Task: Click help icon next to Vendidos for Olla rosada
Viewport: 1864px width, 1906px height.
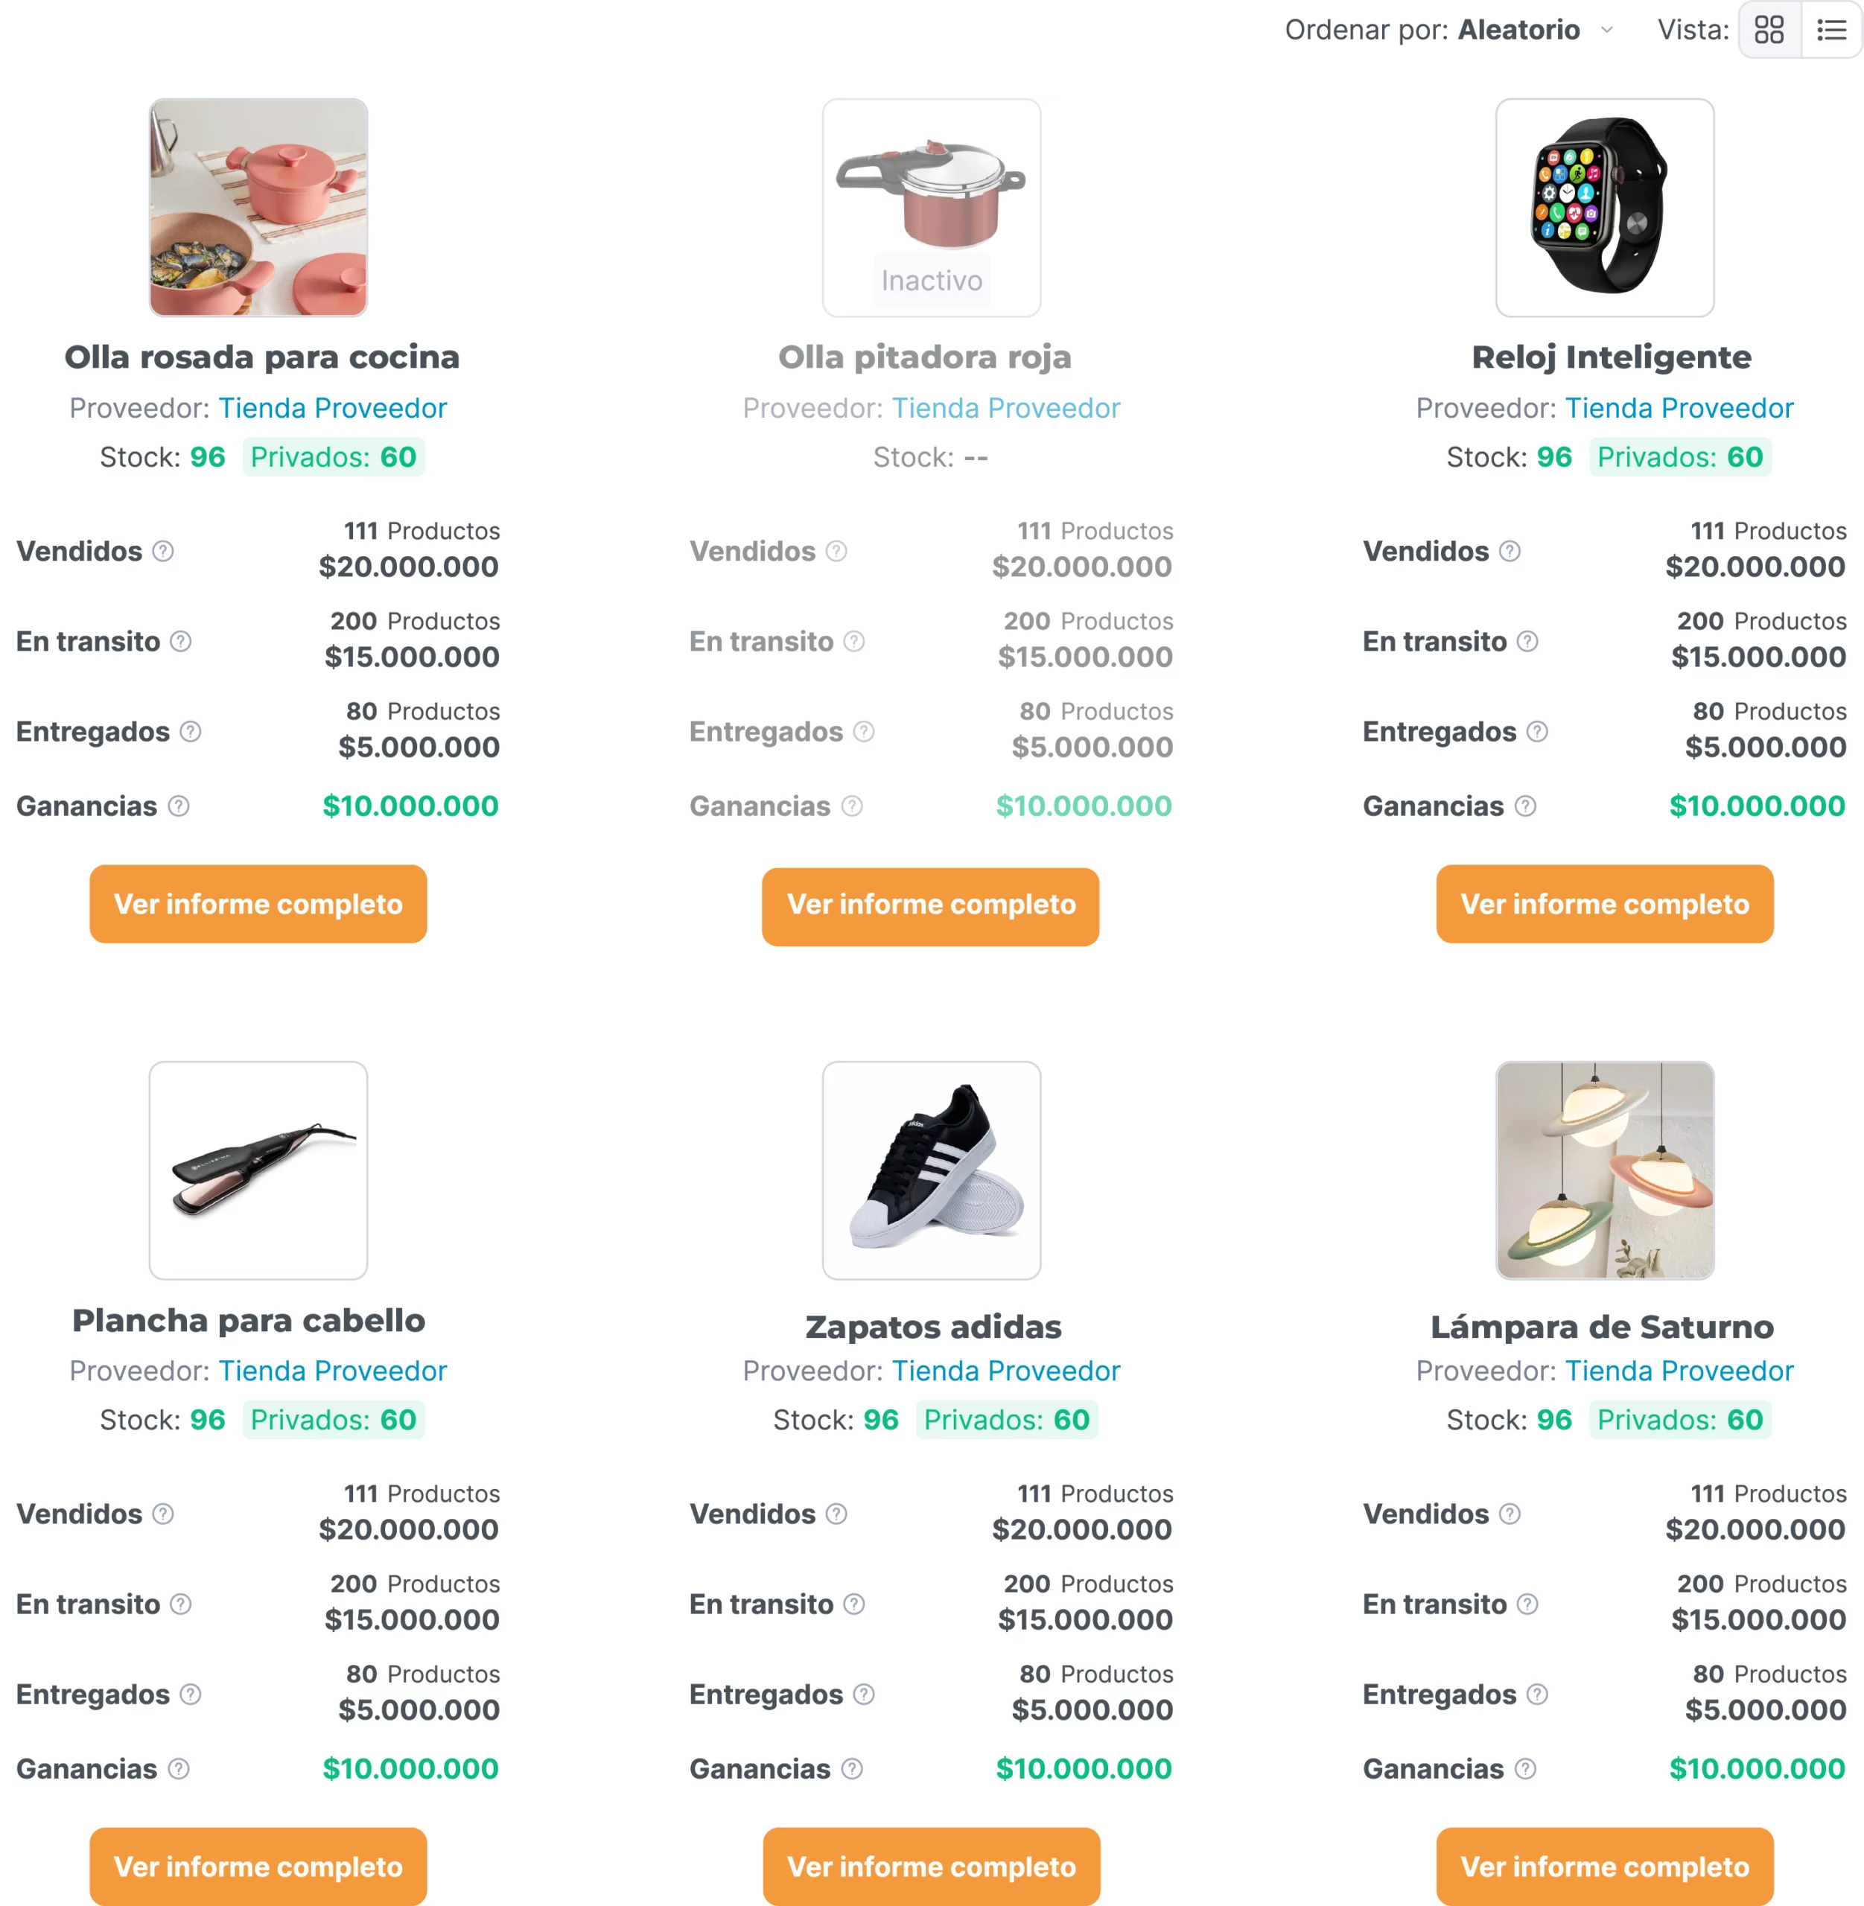Action: 164,551
